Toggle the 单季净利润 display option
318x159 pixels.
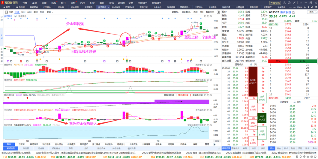click(x=169, y=95)
